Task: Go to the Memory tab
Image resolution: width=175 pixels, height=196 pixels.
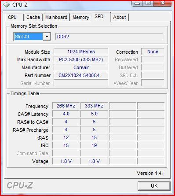Action: (x=81, y=17)
